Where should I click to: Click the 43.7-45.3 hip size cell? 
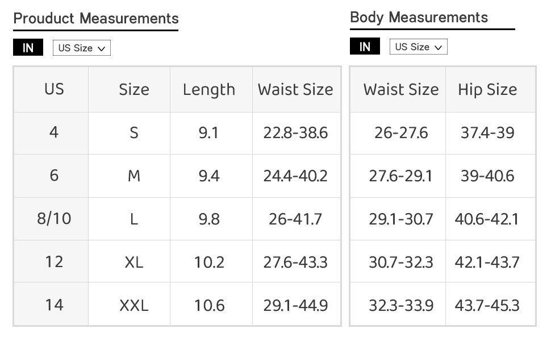[x=487, y=305]
